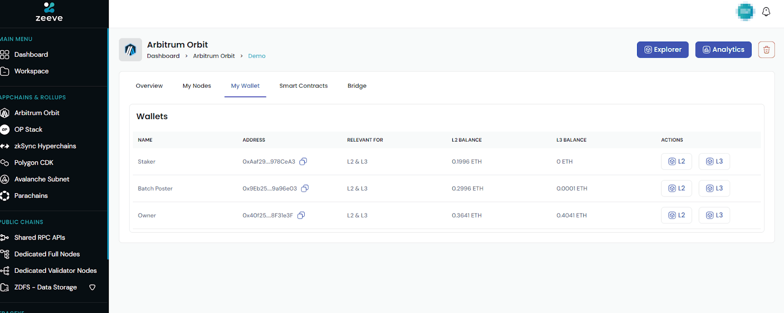Open L3 explorer for Owner wallet
Image resolution: width=784 pixels, height=313 pixels.
click(x=714, y=215)
